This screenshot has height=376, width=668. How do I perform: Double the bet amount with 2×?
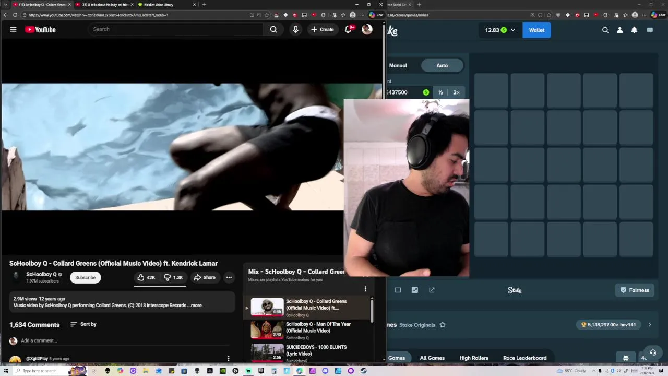coord(457,92)
